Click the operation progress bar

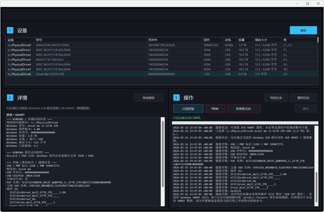coord(245,123)
